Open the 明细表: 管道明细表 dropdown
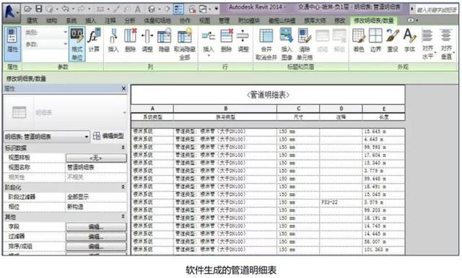The height and width of the screenshot is (278, 462). coord(47,137)
